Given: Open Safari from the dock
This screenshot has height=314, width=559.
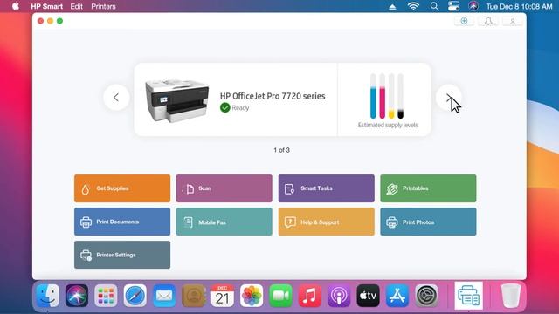Looking at the screenshot, I should [135, 296].
